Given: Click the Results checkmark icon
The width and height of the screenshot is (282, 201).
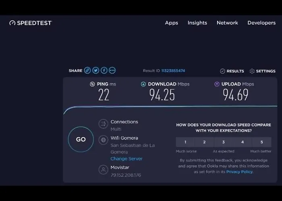Looking at the screenshot, I should [222, 71].
